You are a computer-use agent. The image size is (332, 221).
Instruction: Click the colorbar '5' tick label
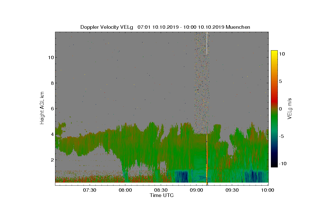click(280, 81)
